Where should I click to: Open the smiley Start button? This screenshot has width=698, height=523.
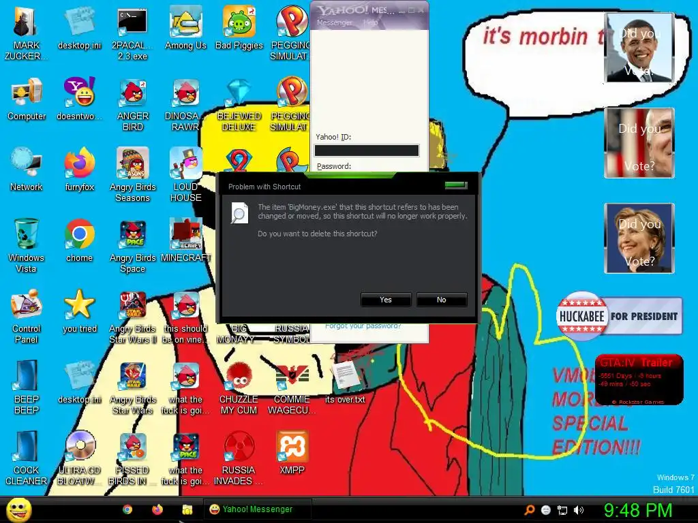(19, 509)
